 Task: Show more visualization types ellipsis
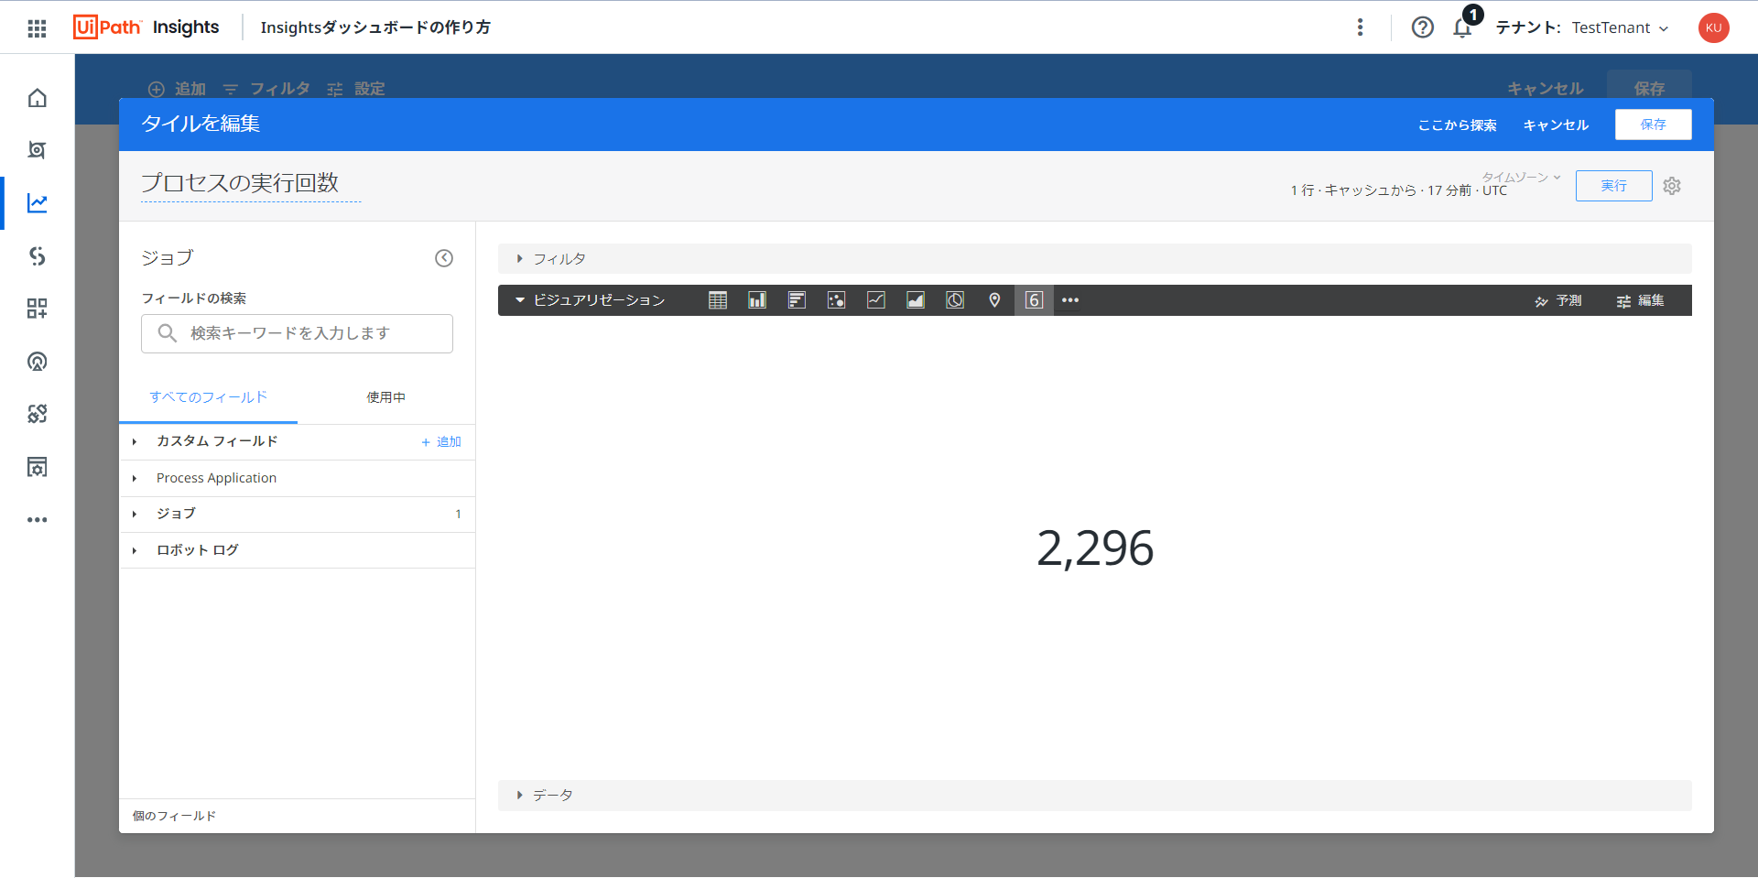pyautogui.click(x=1070, y=300)
